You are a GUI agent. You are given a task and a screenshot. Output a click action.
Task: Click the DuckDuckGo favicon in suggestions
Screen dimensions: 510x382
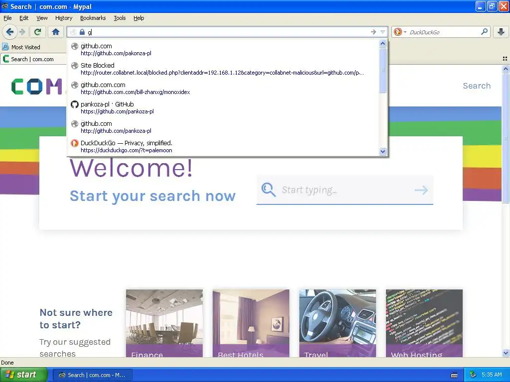click(75, 143)
